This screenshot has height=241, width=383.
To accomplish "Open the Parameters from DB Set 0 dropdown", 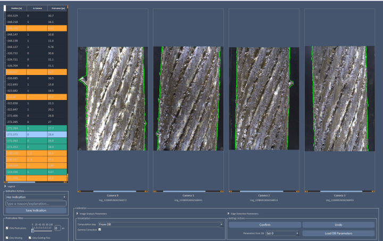I will click(x=282, y=233).
